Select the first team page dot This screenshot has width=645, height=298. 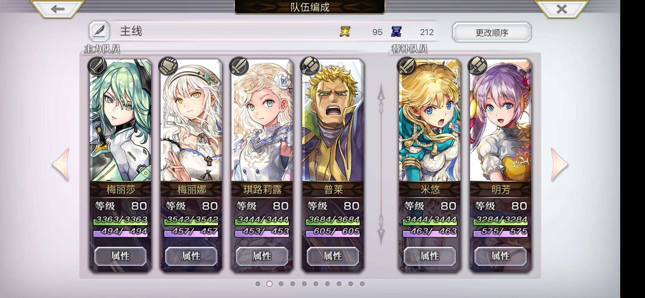pyautogui.click(x=258, y=284)
